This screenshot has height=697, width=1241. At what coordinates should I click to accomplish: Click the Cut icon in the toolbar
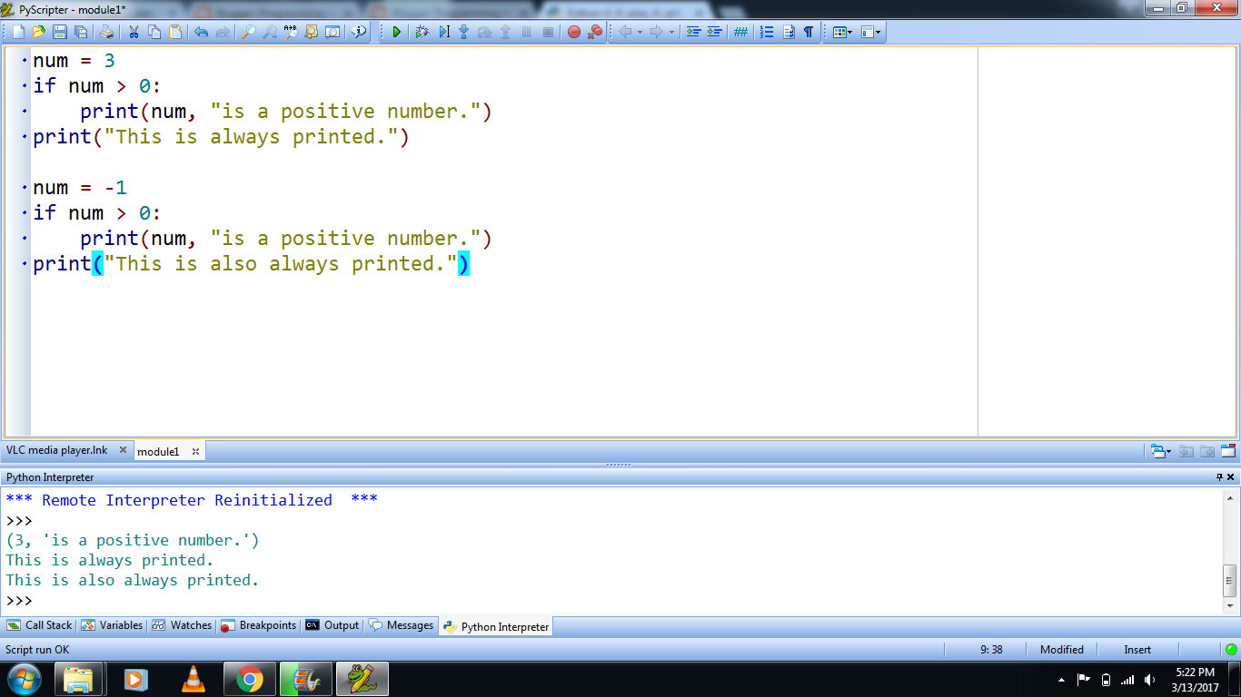[x=134, y=31]
